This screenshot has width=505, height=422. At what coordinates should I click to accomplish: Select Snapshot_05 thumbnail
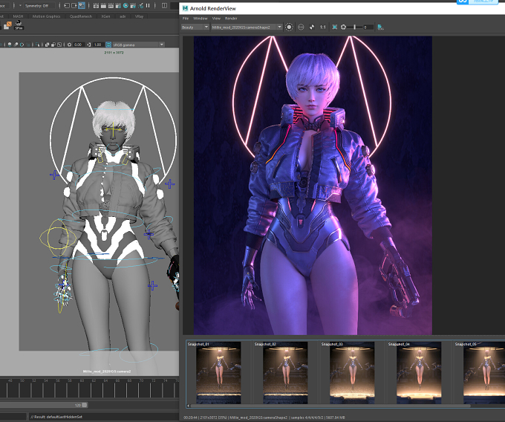(x=484, y=373)
